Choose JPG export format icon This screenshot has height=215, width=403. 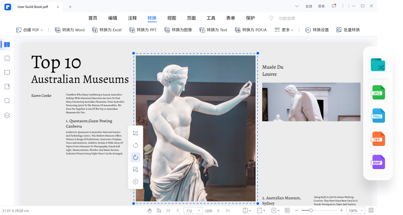click(x=378, y=92)
